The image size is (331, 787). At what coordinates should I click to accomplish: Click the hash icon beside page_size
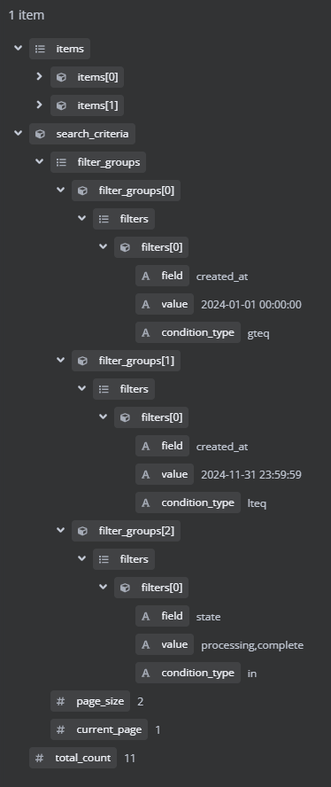(x=61, y=701)
